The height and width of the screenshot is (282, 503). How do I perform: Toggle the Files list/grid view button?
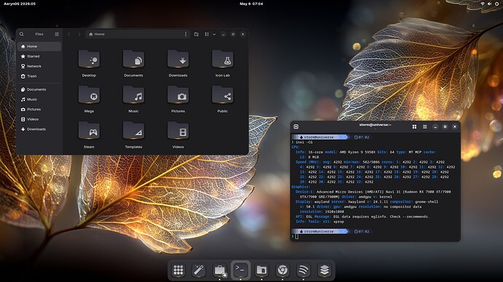(207, 34)
